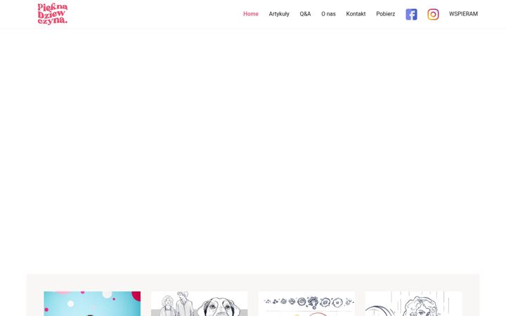Open the Facebook icon link

[x=411, y=14]
